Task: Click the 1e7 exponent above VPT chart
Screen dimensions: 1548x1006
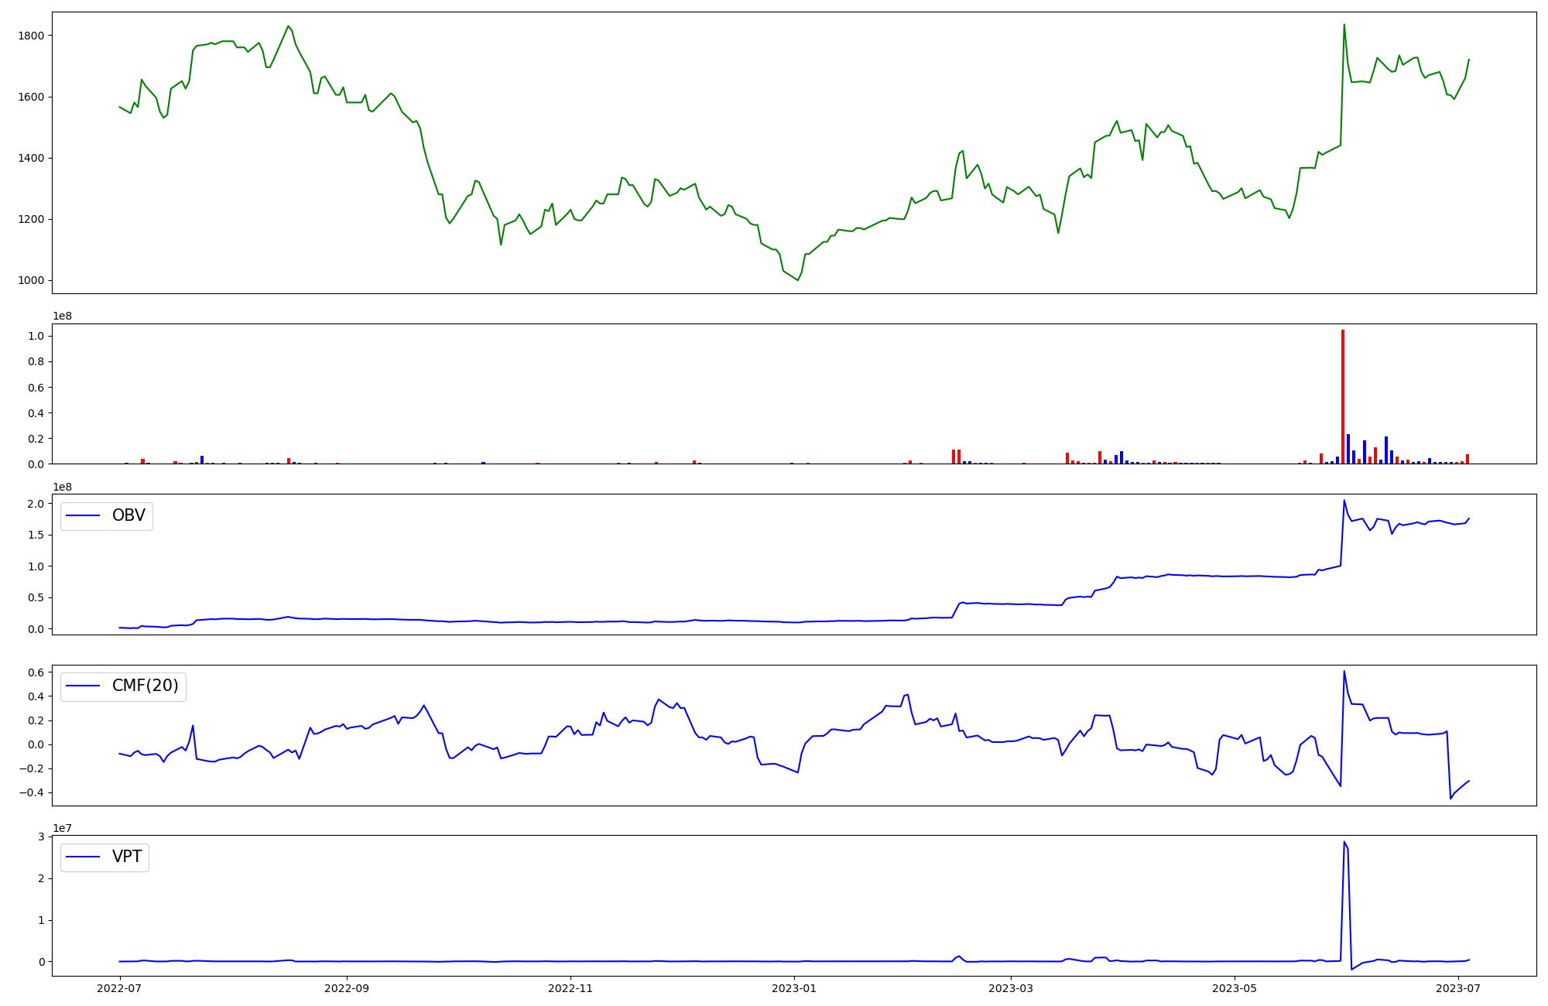Action: [x=62, y=828]
